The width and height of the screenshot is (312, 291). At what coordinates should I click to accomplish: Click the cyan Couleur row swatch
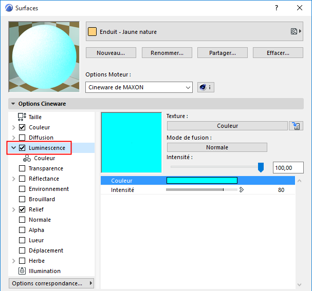click(x=202, y=180)
